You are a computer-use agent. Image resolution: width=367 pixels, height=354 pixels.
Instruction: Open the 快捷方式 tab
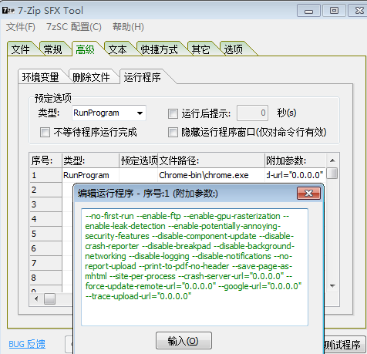pyautogui.click(x=160, y=49)
